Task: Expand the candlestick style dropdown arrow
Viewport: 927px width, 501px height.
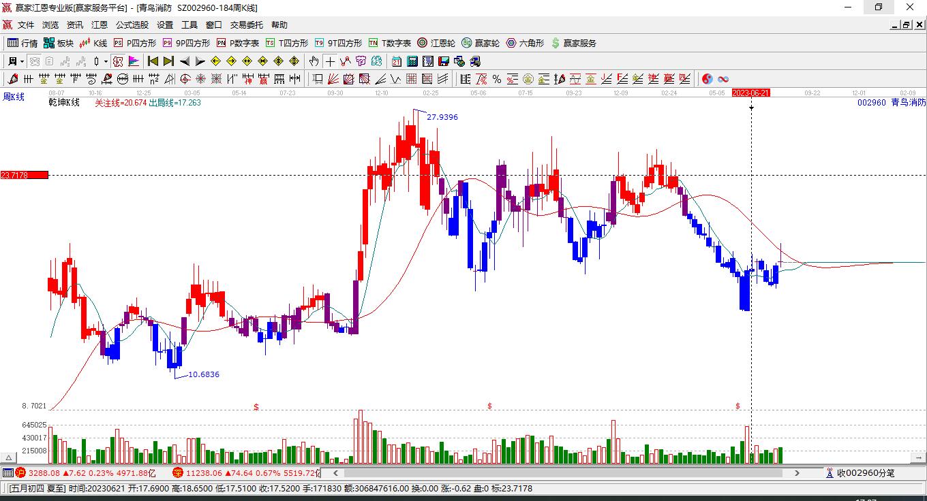Action: 106,61
